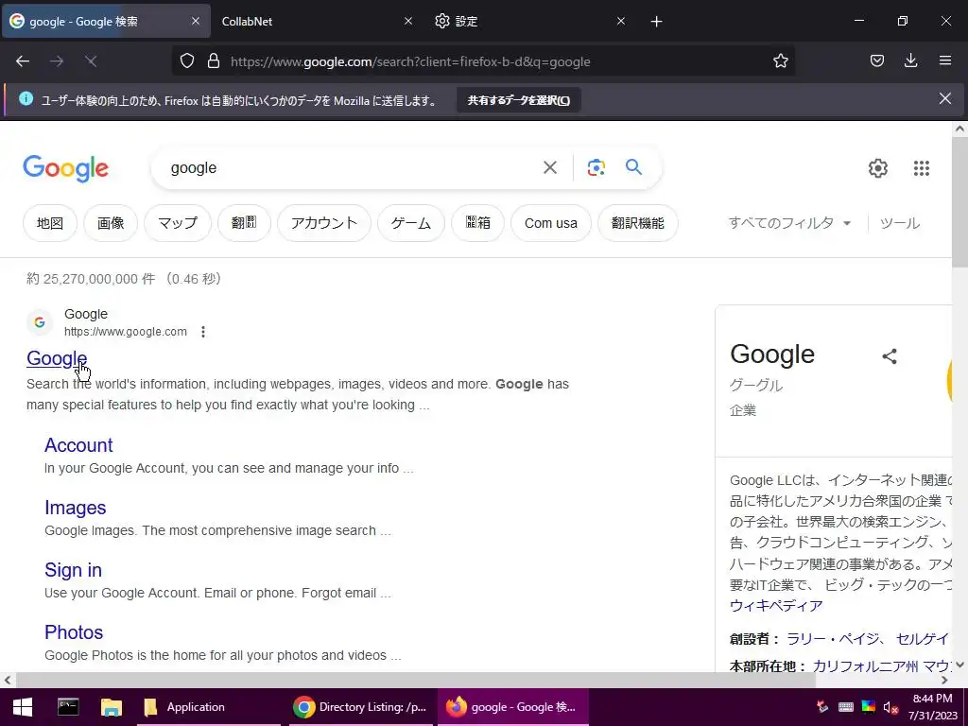Open three-dot menu beside google.com result
968x726 pixels.
[x=203, y=332]
